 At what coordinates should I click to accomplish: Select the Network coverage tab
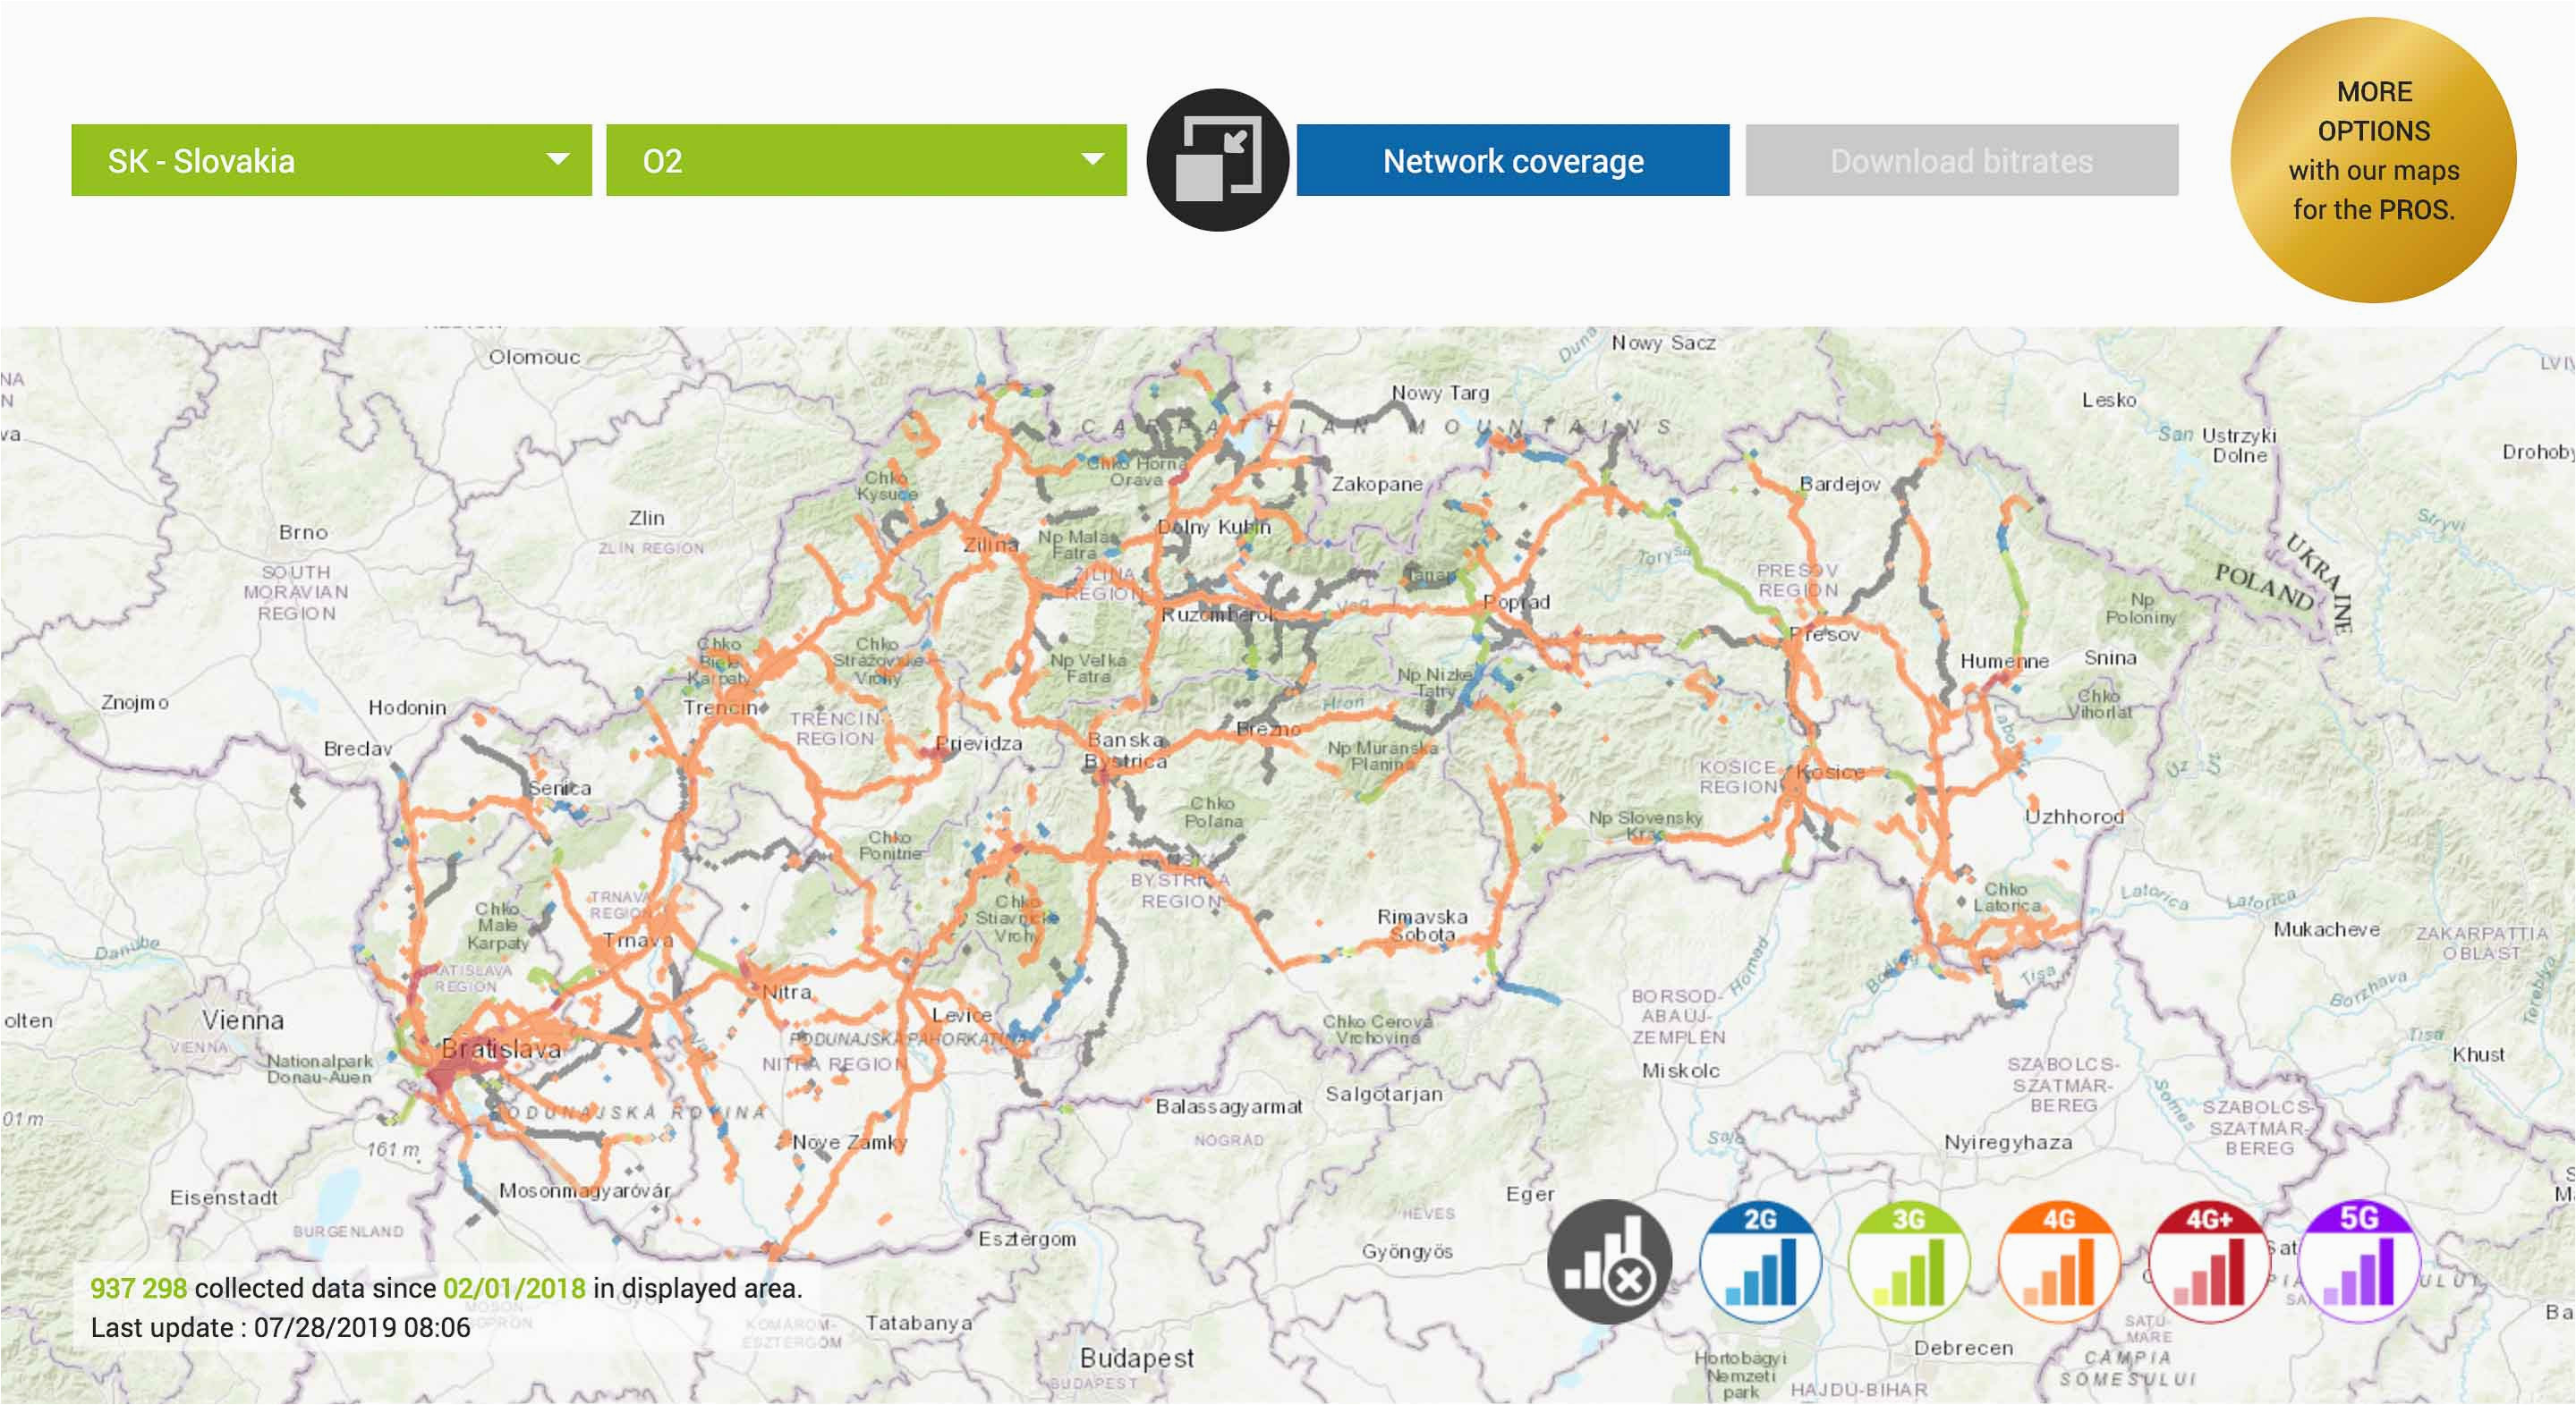1513,160
